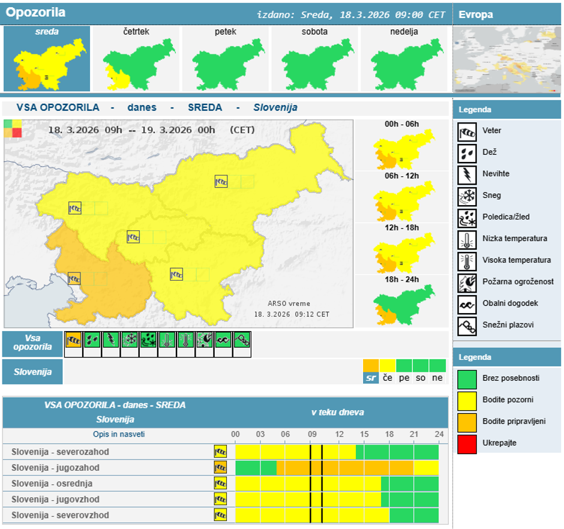Select the rain warning filter icon below the map

click(92, 340)
